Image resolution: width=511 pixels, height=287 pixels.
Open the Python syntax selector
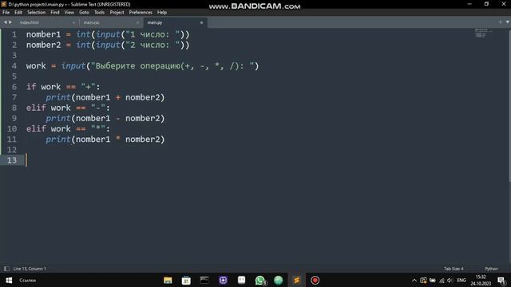coord(492,269)
